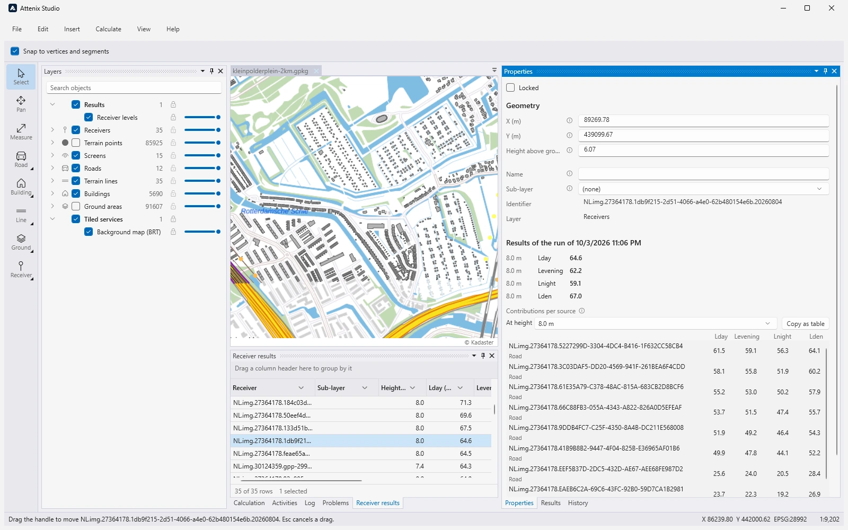Screen dimensions: 848x530
Task: Expand the Receivers layer group
Action: pos(52,130)
